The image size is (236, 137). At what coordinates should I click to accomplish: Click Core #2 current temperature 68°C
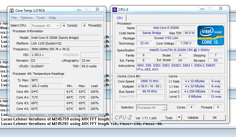point(47,103)
